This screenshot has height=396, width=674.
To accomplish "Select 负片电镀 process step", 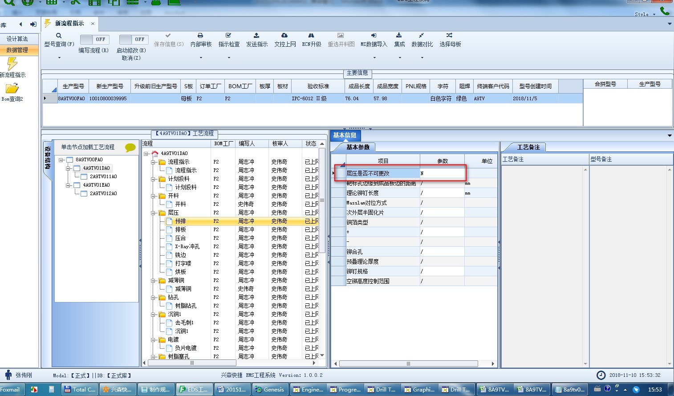I will 186,348.
